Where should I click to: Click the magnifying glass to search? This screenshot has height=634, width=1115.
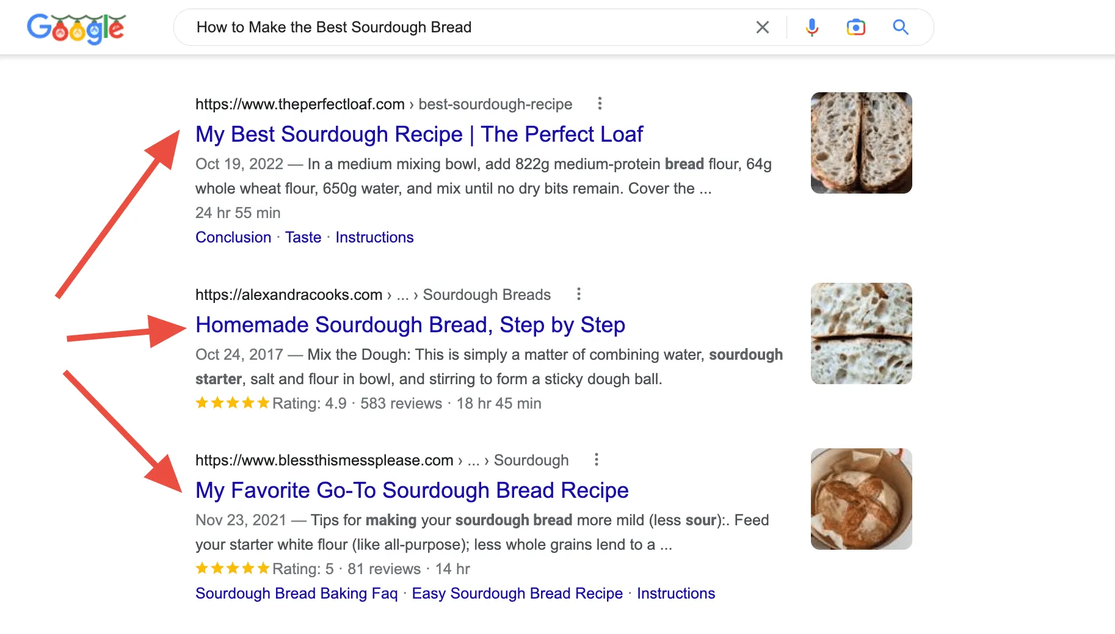coord(901,27)
